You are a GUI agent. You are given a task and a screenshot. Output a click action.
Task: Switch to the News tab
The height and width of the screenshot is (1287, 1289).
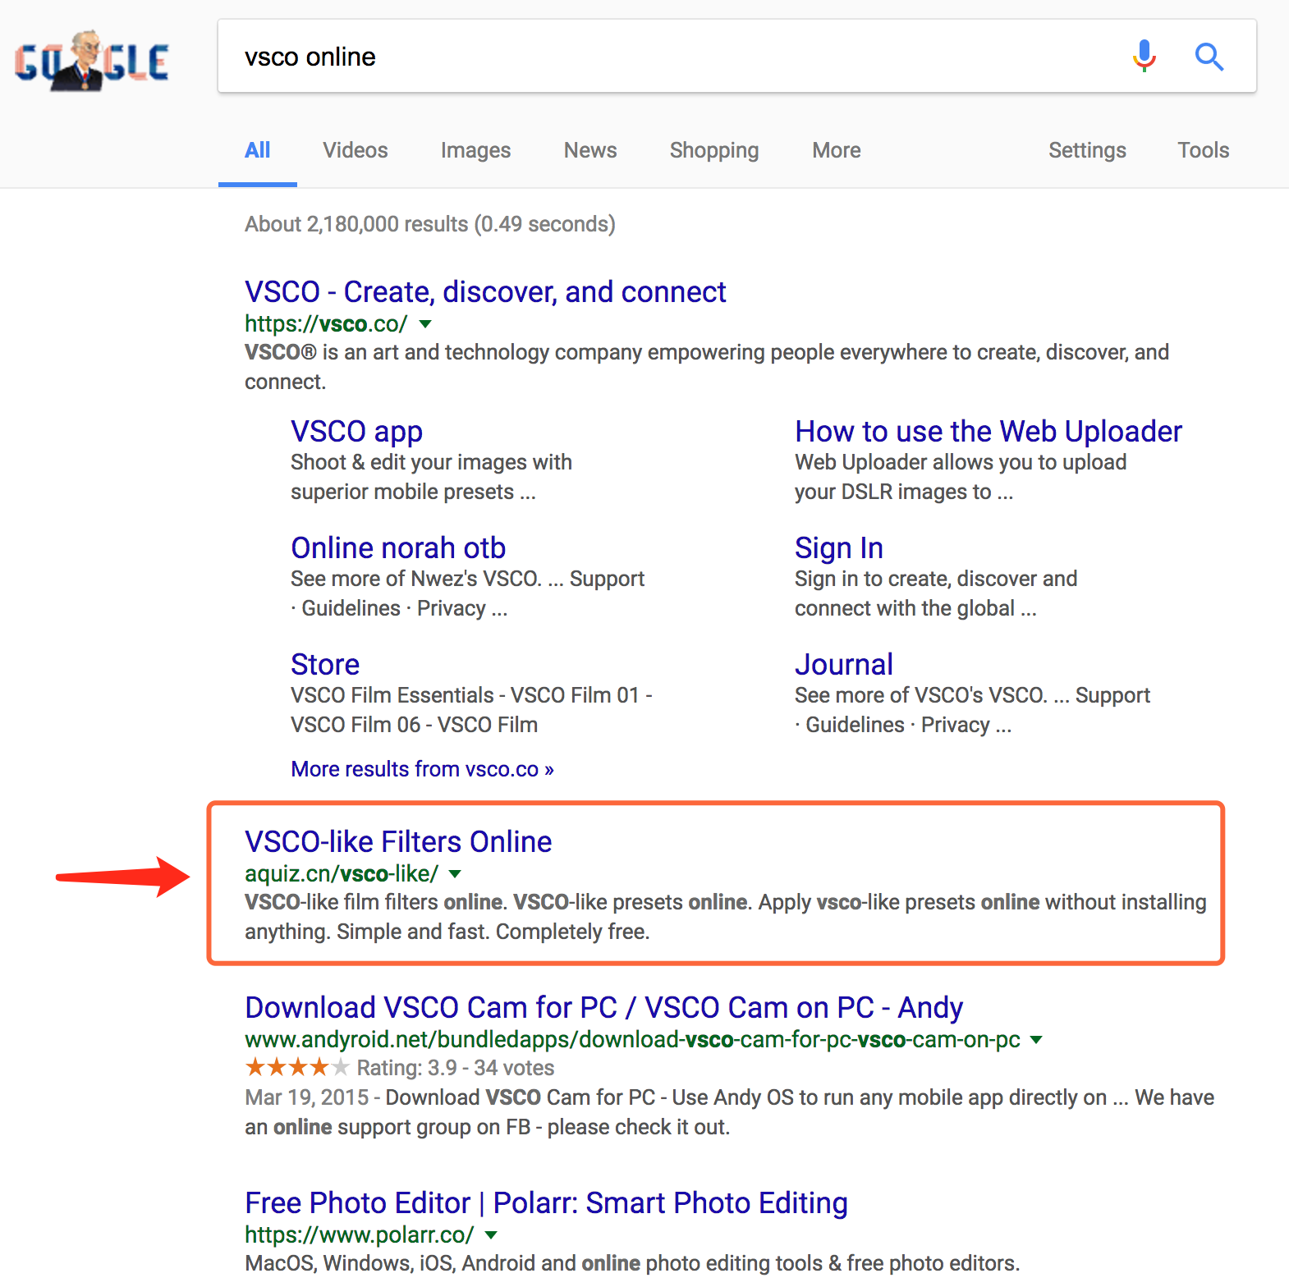[x=590, y=150]
